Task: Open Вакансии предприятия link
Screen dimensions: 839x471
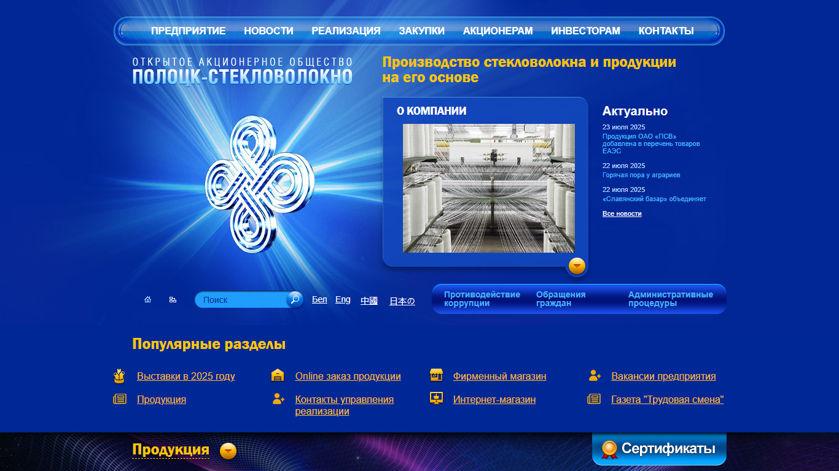Action: click(663, 376)
